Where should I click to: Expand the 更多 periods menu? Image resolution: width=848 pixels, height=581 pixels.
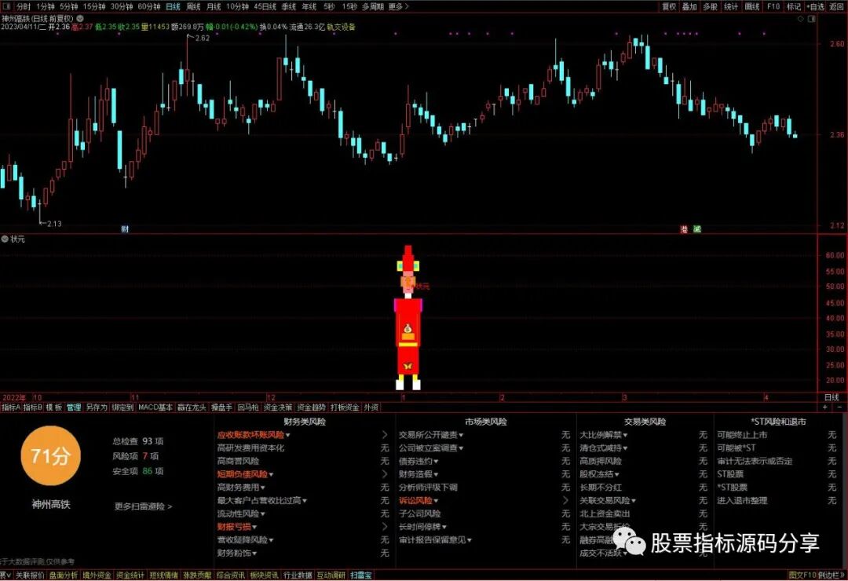pos(399,6)
